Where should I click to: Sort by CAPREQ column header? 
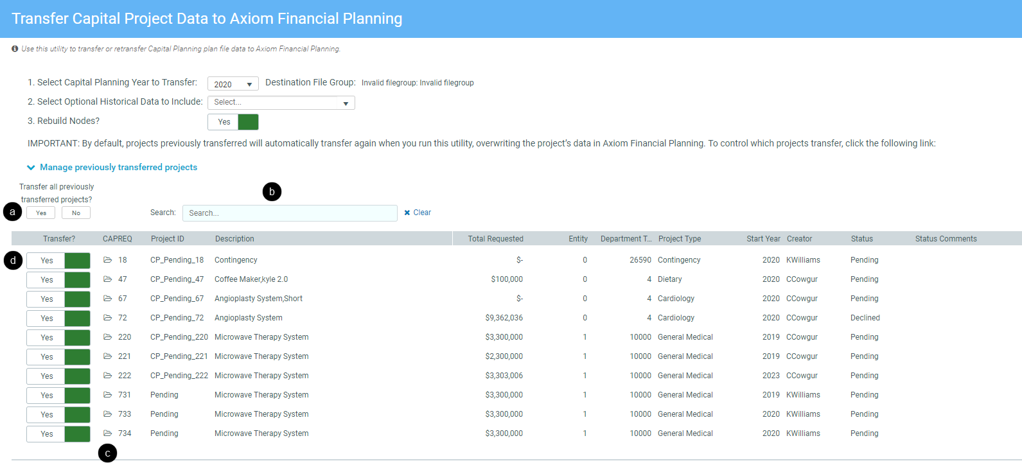click(118, 239)
